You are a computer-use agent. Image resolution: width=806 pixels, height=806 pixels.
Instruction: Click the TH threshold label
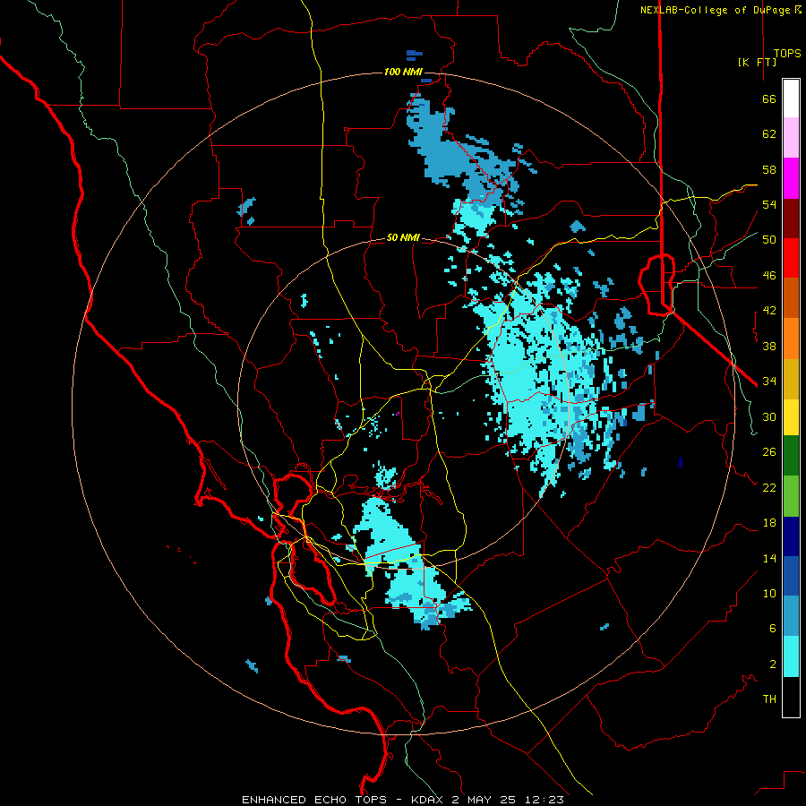(x=769, y=699)
